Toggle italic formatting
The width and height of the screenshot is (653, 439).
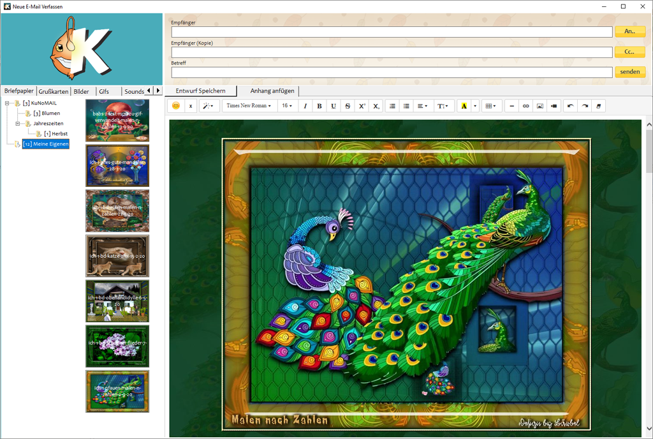click(305, 106)
